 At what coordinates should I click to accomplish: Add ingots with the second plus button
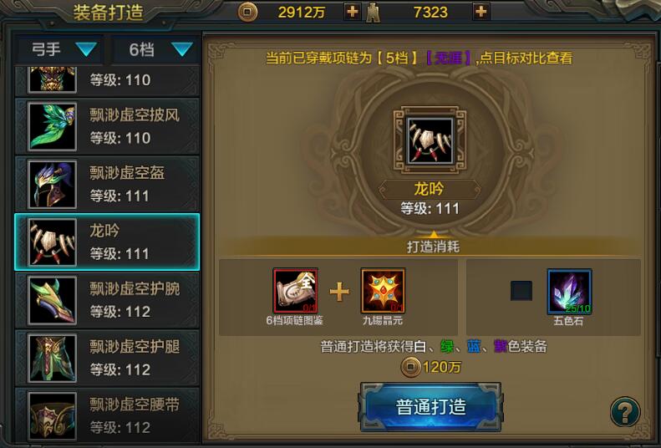pyautogui.click(x=481, y=12)
